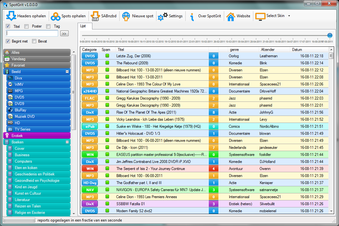
Task: Click the Muziek DVD icon
Action: click(10, 116)
